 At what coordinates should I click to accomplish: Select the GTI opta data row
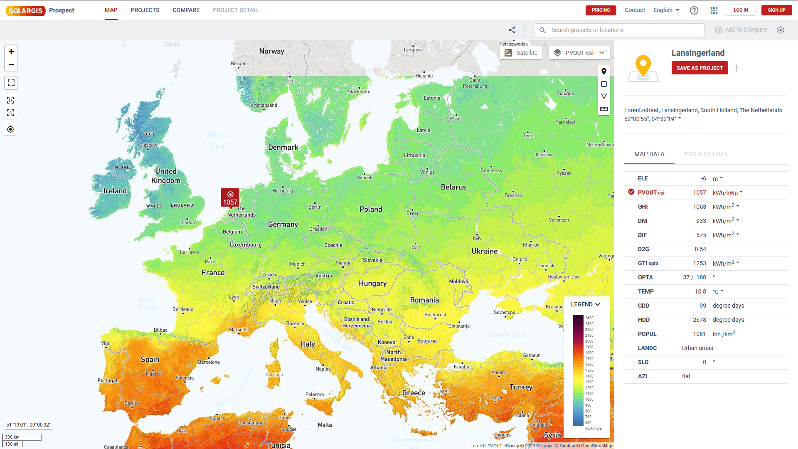[706, 263]
